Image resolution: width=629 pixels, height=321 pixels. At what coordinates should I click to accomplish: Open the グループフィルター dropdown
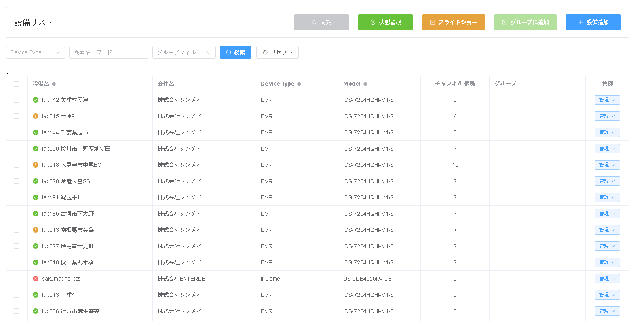[x=184, y=52]
